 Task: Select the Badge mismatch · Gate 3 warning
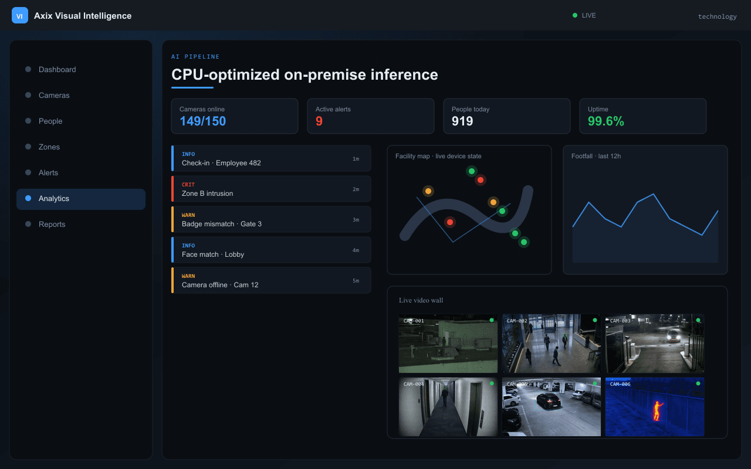[271, 219]
